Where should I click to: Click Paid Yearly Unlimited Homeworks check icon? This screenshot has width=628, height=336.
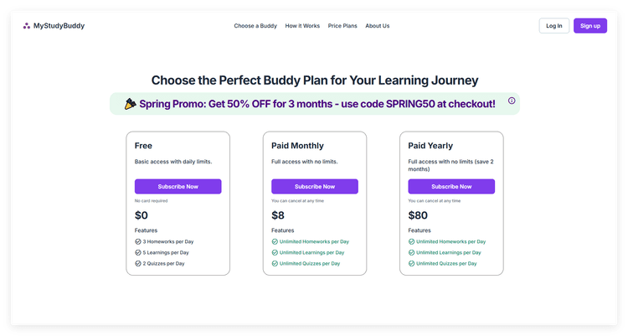coord(411,242)
